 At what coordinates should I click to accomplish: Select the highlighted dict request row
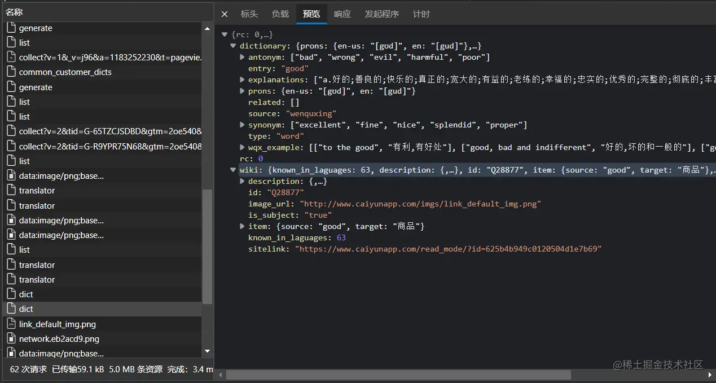(x=102, y=309)
